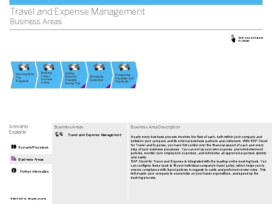Click the 'Travel and Expense Management' page title

point(77,12)
